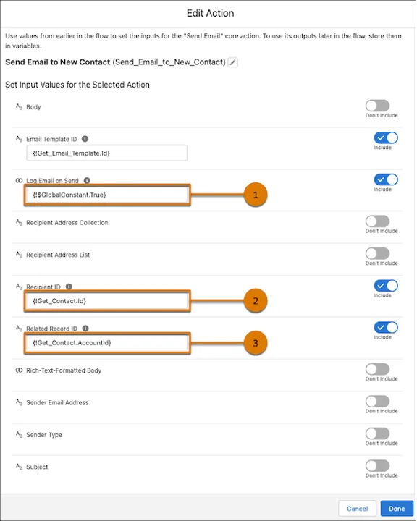This screenshot has width=417, height=521.
Task: Click info icon beside Recipient ID label
Action: click(x=69, y=287)
